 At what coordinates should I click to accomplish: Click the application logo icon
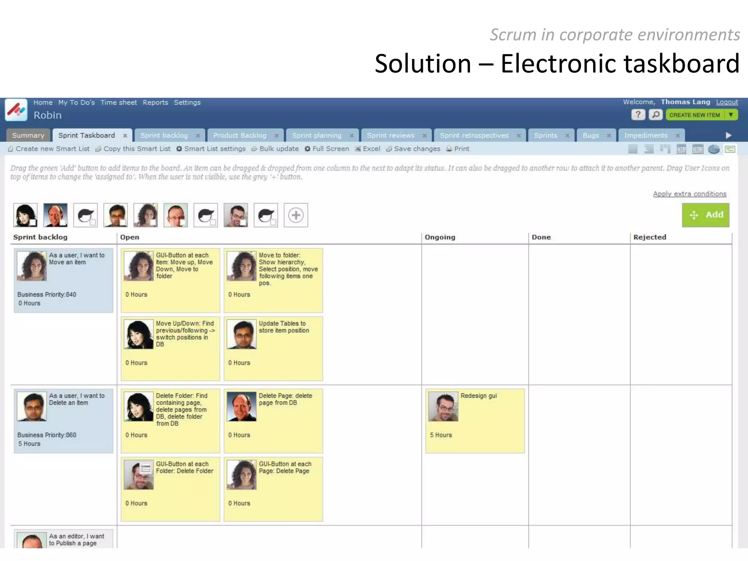[x=16, y=110]
